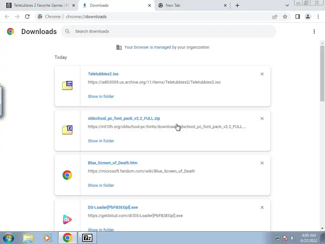This screenshot has height=244, width=325.
Task: Open a new tab with the plus
Action: coord(237,5)
